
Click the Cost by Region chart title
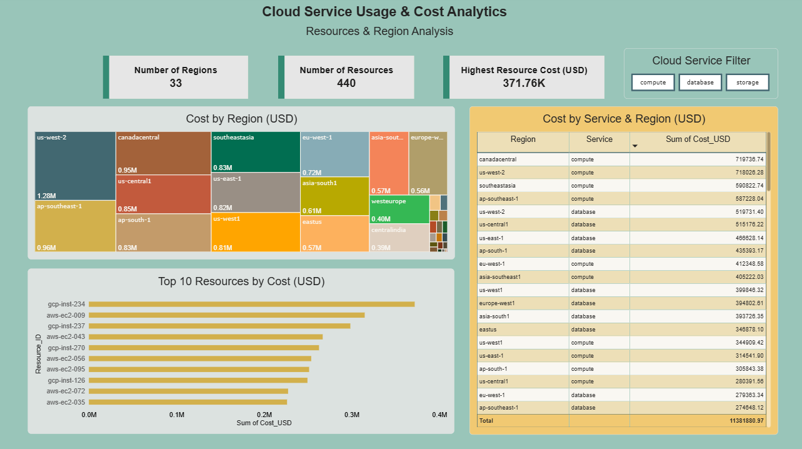241,119
